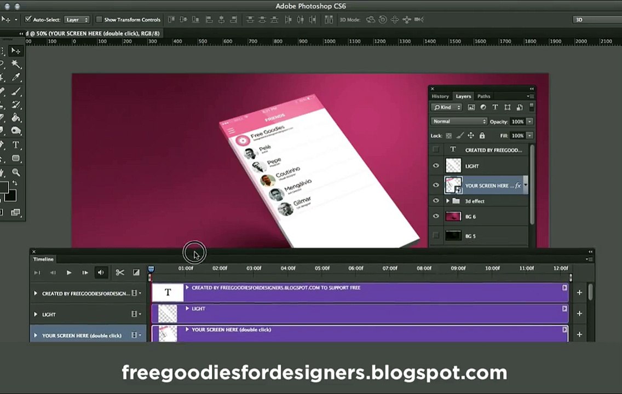Filter layers by smart object type

(x=519, y=107)
